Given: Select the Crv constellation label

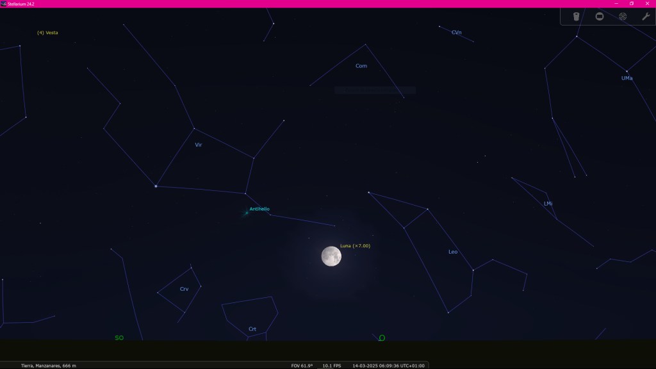Looking at the screenshot, I should click(x=184, y=289).
